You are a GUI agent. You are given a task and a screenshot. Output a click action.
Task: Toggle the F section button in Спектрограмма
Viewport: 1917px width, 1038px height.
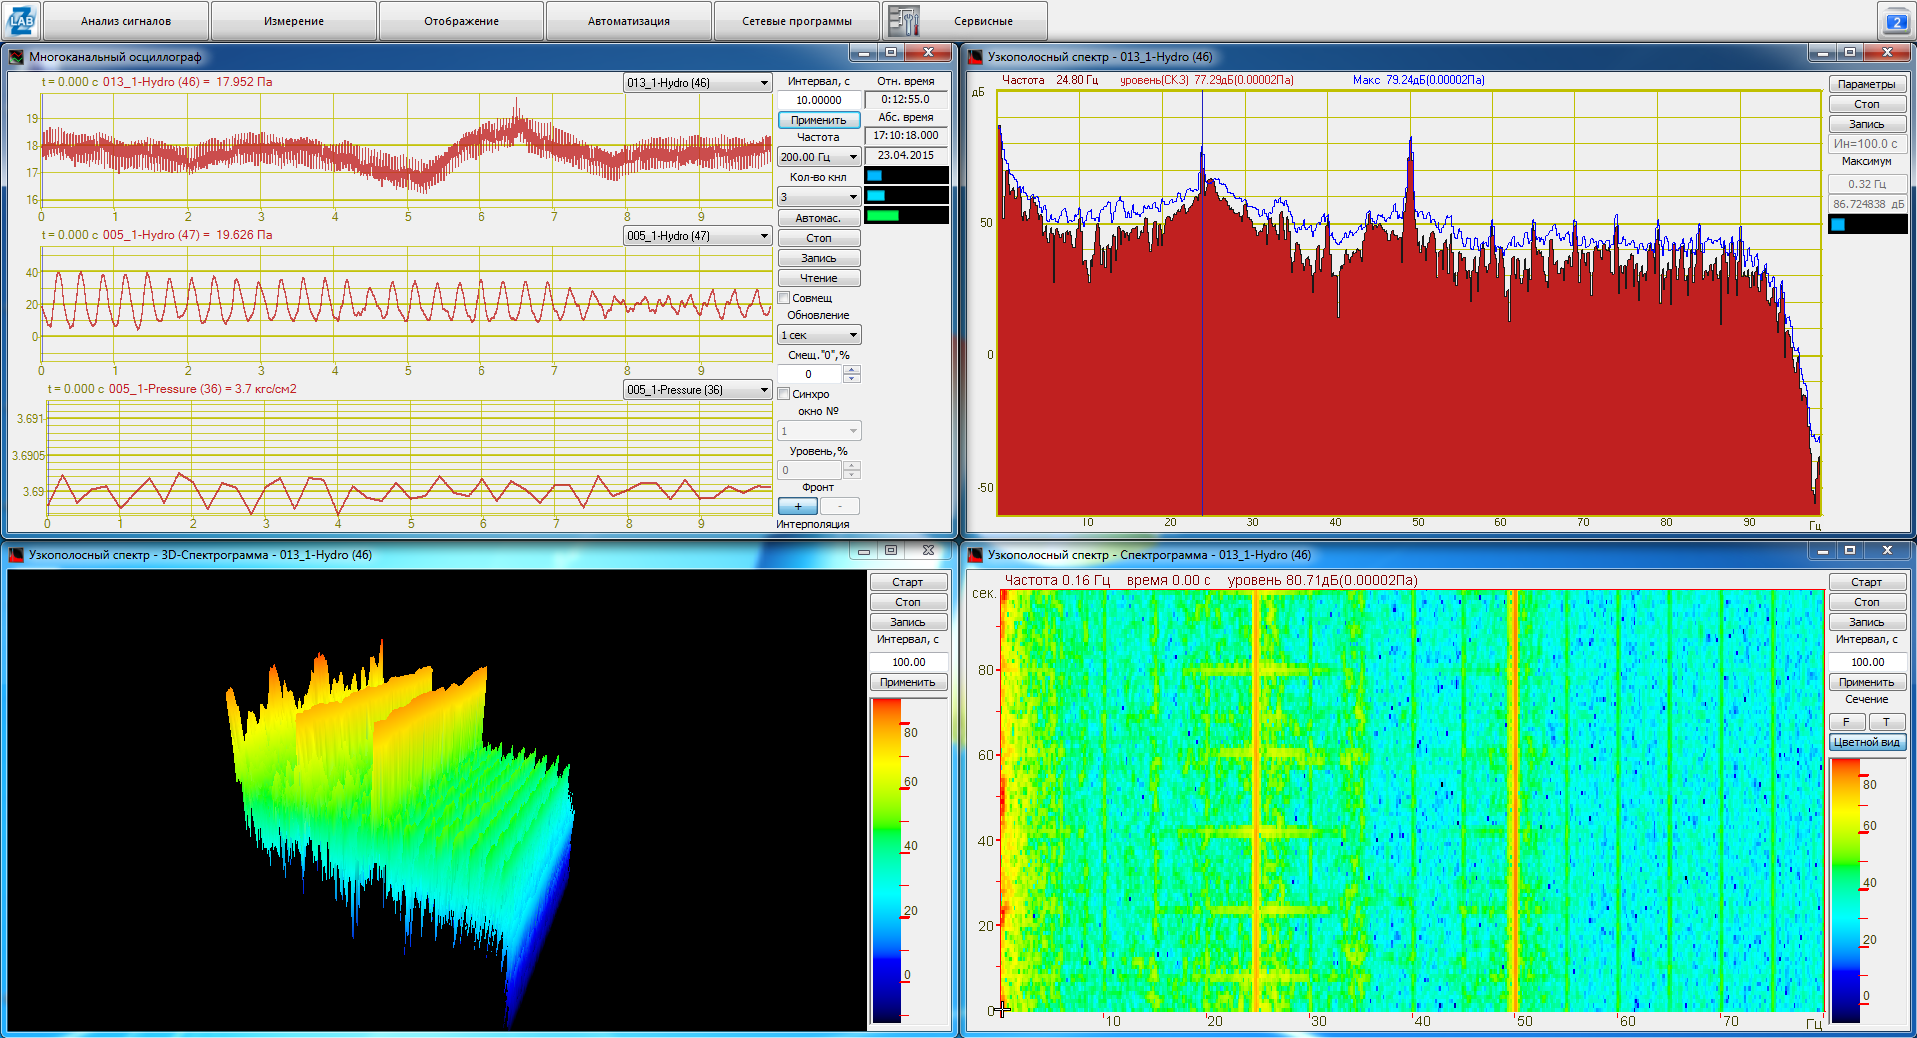click(1847, 722)
